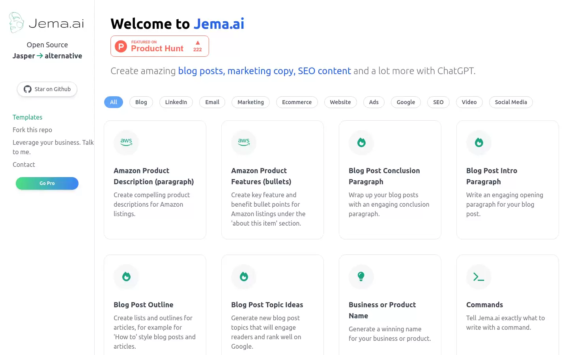Open Blog Post Conclusion Paragraph title
Screen dimensions: 568x355
point(384,176)
